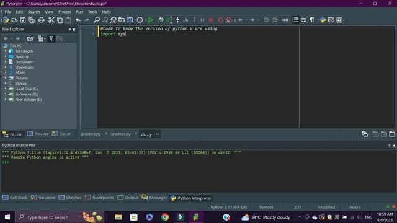Click the Cut scissors icon

pos(51,20)
